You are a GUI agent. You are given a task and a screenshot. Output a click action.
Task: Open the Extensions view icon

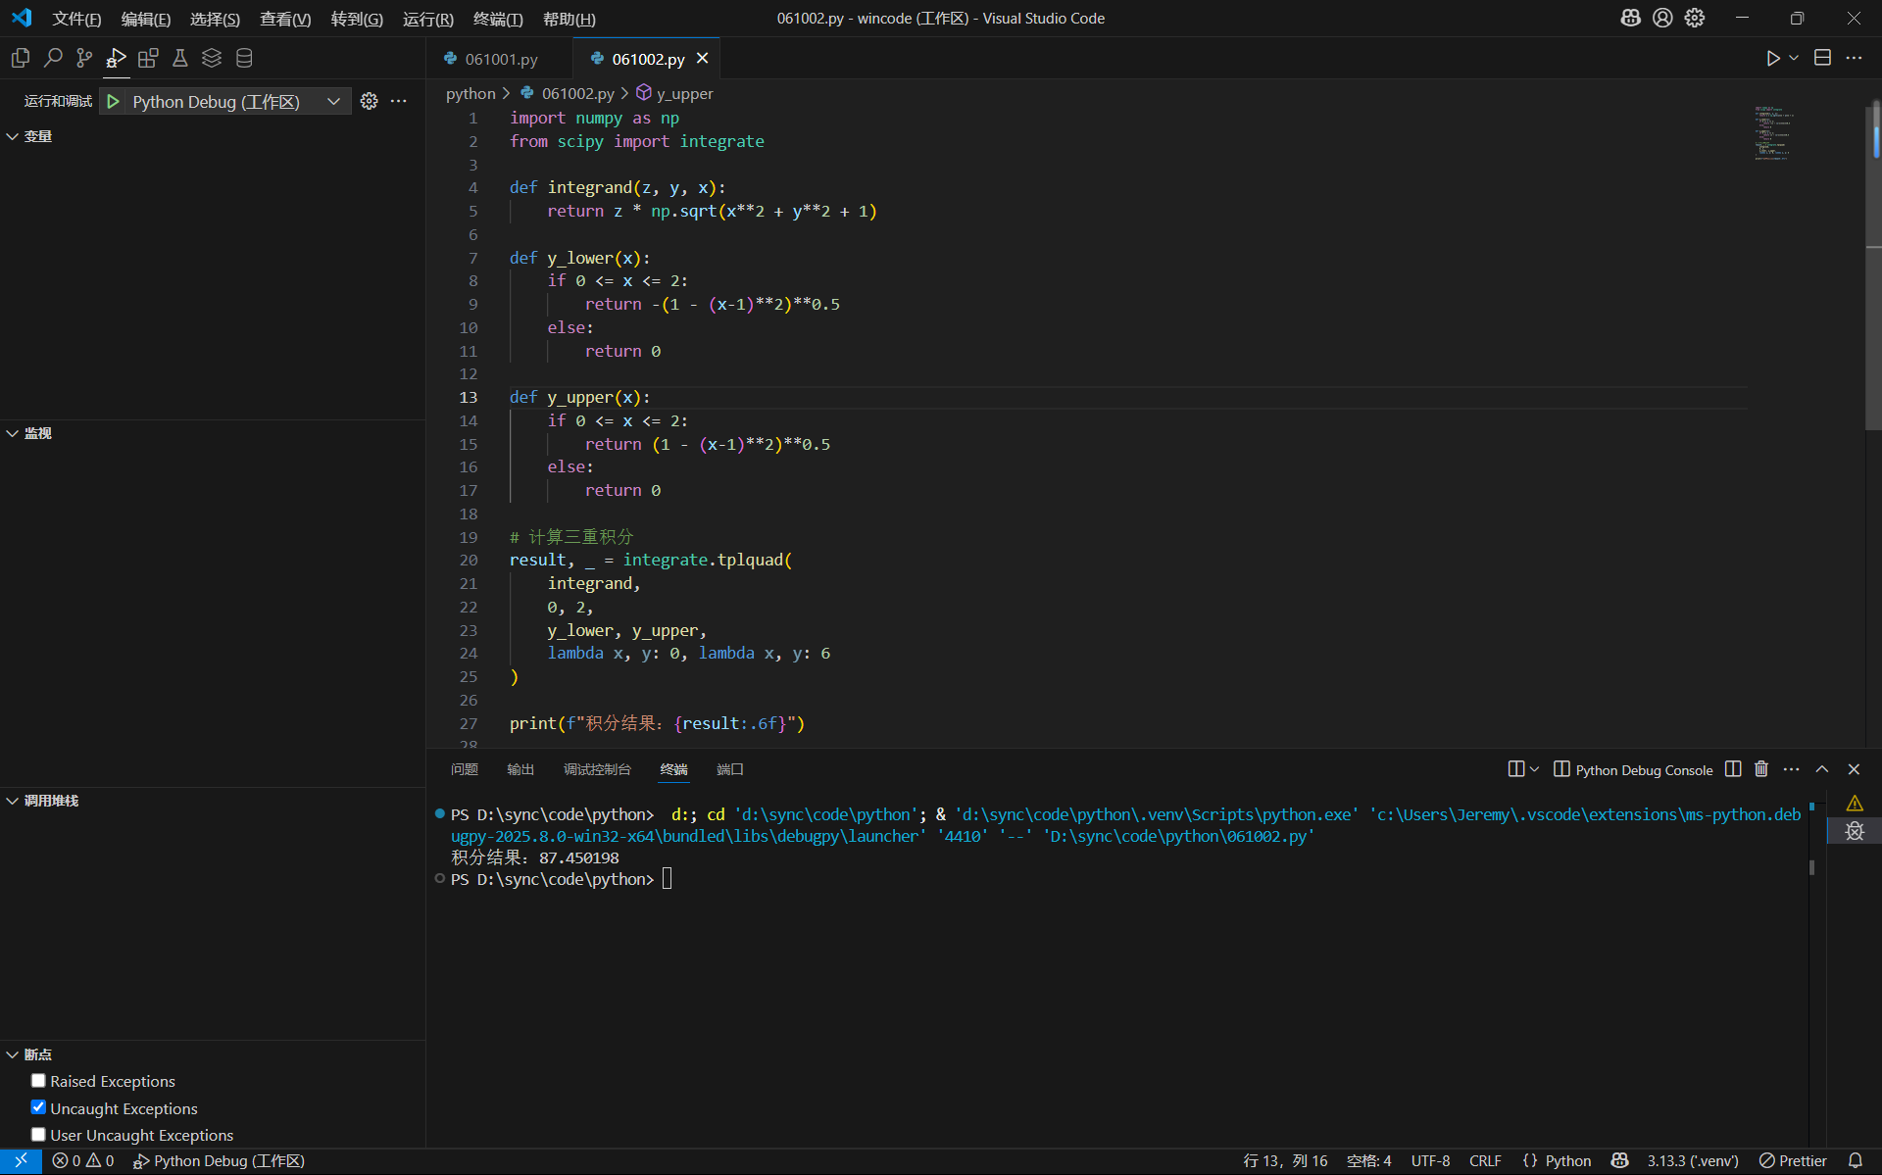[x=148, y=58]
